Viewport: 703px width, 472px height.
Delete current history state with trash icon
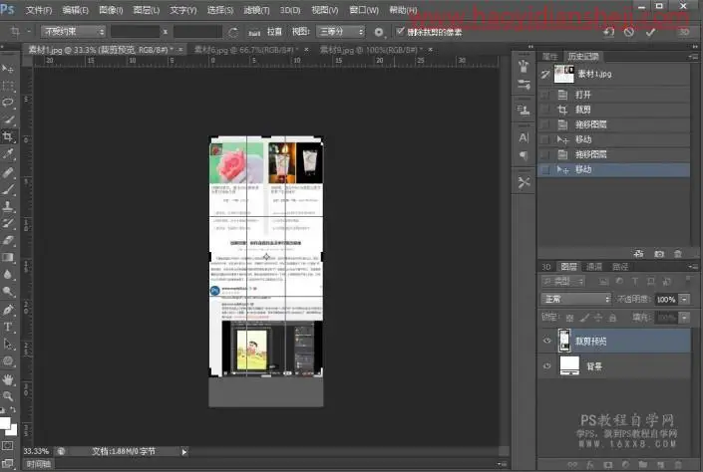678,254
